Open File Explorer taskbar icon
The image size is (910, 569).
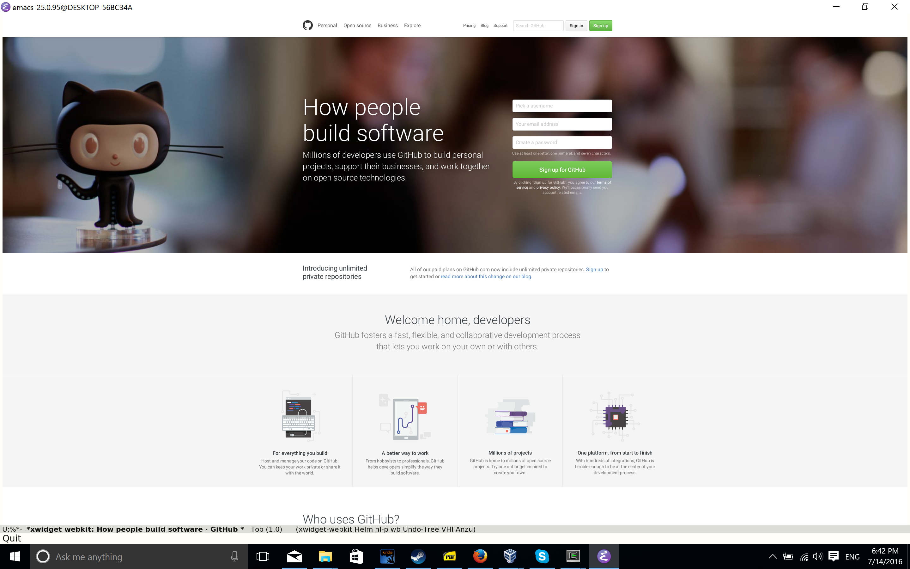tap(325, 556)
